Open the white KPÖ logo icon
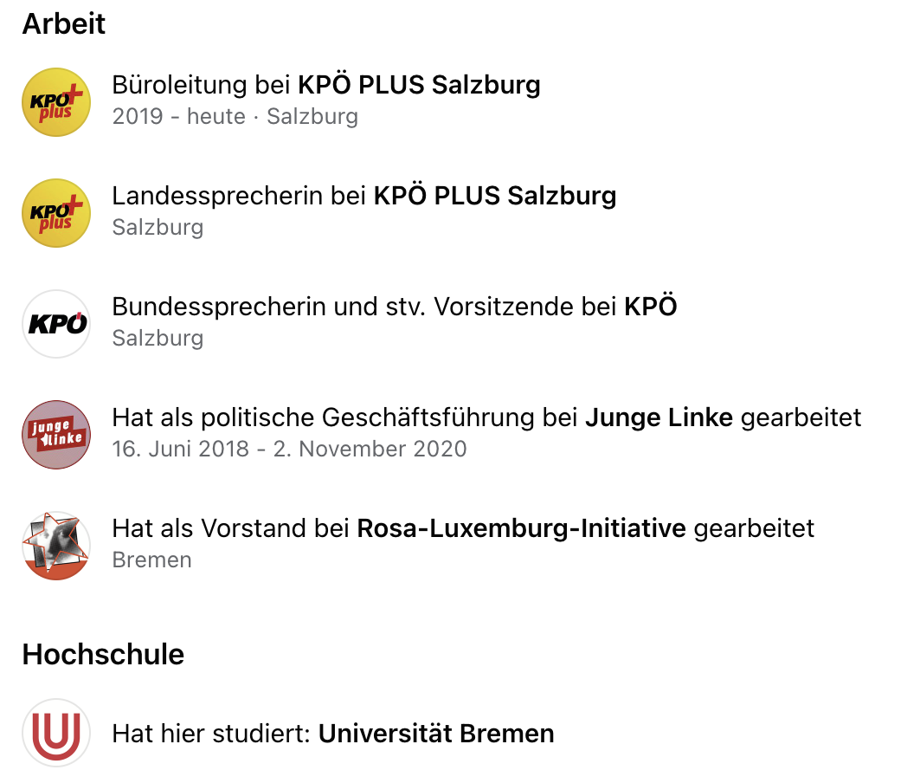The image size is (907, 783). pos(56,324)
